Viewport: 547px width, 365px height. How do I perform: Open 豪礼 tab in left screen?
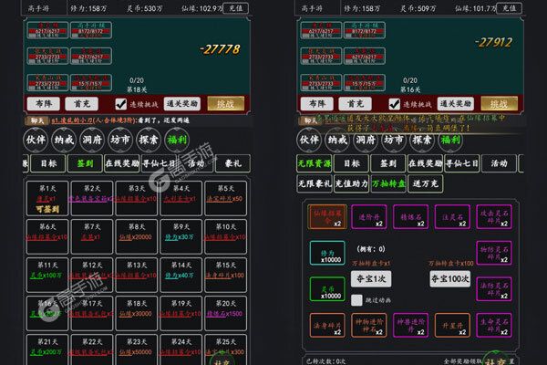coord(233,163)
